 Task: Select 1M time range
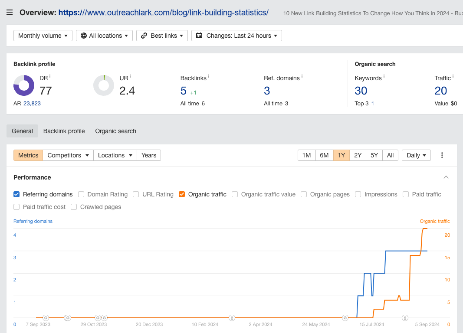(x=306, y=155)
